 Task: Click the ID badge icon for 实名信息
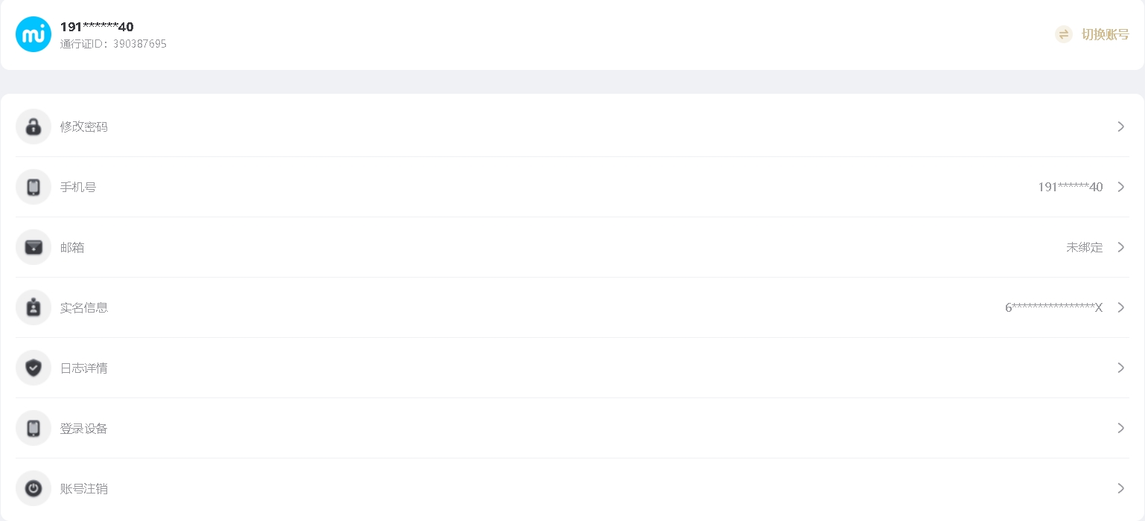34,307
